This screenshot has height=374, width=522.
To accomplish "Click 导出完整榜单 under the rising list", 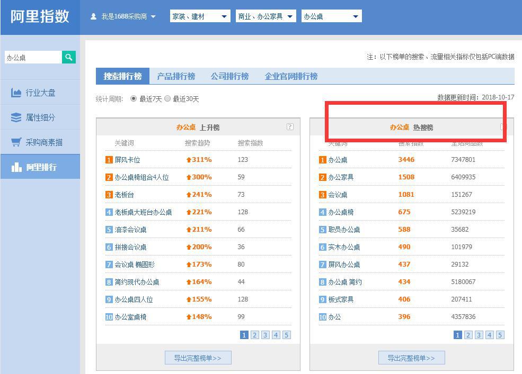I will pos(198,357).
